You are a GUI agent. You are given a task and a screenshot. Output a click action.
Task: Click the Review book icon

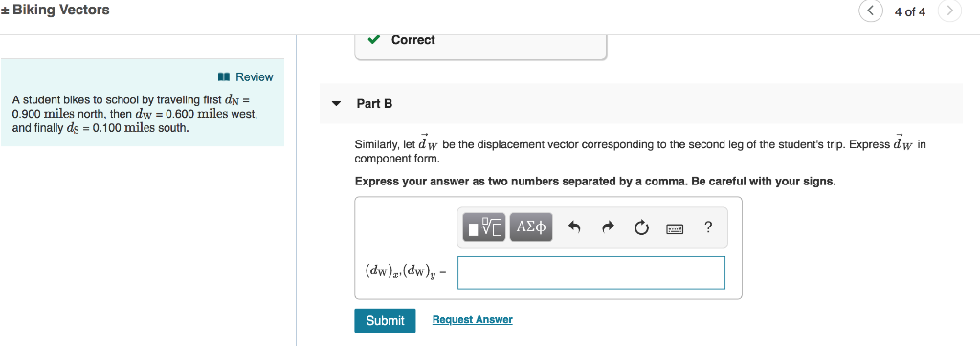pyautogui.click(x=224, y=76)
